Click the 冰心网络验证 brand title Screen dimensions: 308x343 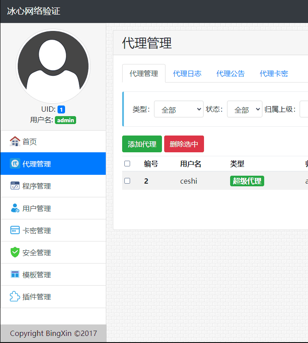tap(34, 11)
